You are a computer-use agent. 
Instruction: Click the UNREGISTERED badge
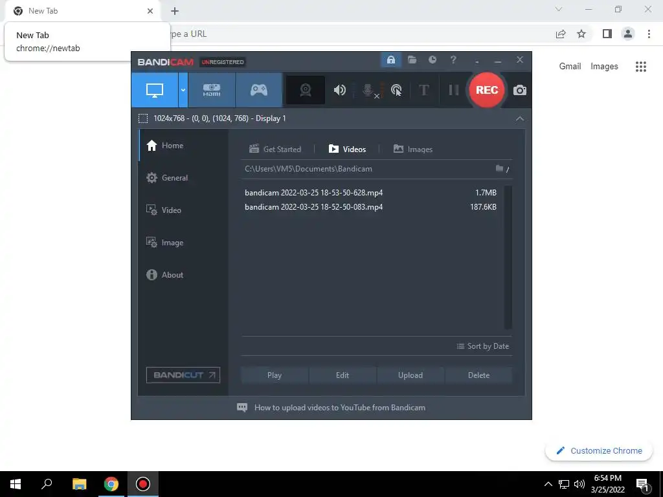pos(223,62)
